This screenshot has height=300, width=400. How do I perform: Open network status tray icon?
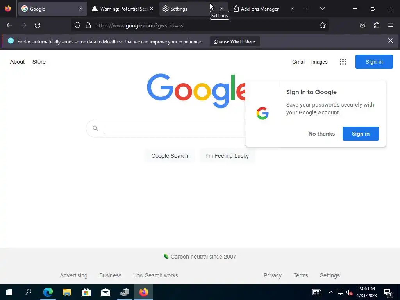[340, 292]
